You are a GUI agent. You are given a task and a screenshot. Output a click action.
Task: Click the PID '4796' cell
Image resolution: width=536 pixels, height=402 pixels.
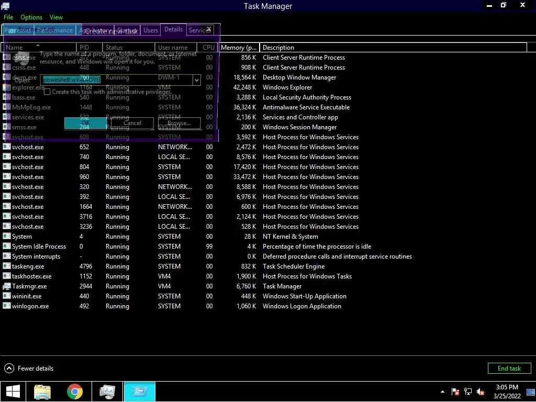[85, 266]
